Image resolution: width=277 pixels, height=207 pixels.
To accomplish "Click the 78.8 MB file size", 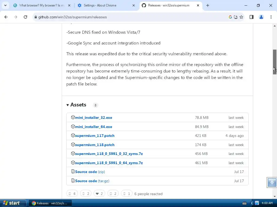I will (x=202, y=118).
